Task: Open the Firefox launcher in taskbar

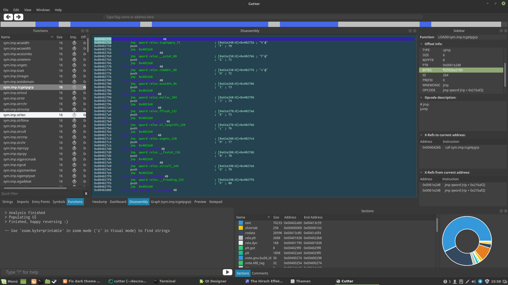Action: point(34,281)
